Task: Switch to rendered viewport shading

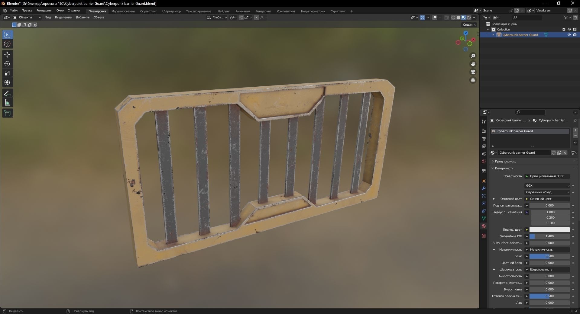Action: click(469, 18)
